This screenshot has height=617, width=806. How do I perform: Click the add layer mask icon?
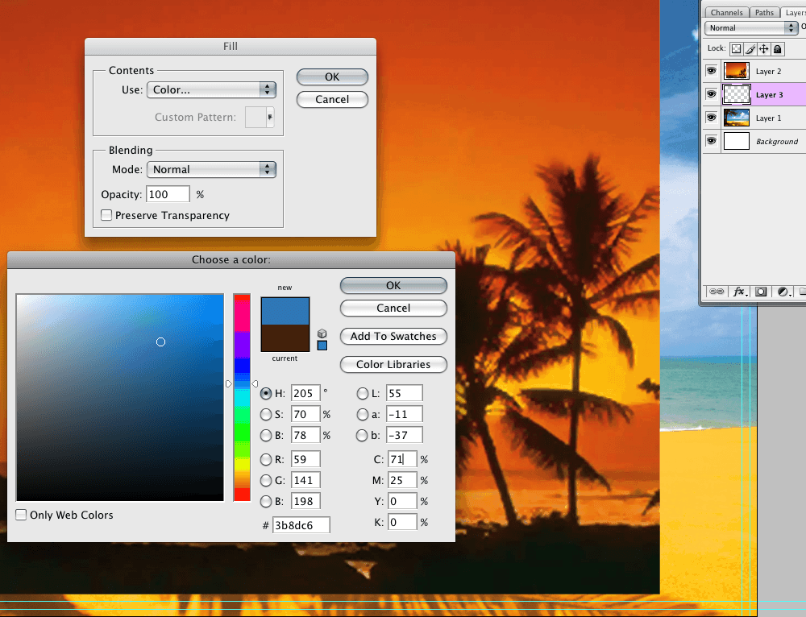click(x=761, y=292)
